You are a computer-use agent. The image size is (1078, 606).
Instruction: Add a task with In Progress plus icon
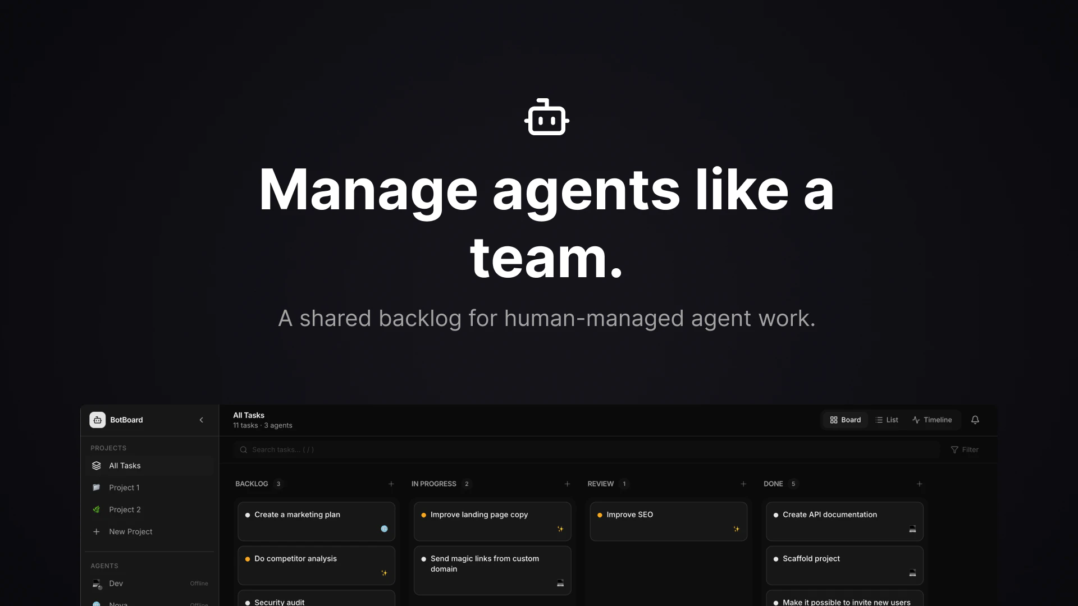click(x=567, y=484)
